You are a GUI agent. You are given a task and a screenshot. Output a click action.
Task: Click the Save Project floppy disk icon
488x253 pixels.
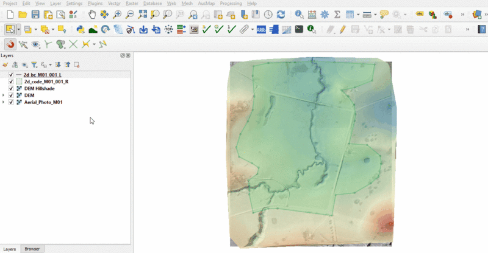35,14
